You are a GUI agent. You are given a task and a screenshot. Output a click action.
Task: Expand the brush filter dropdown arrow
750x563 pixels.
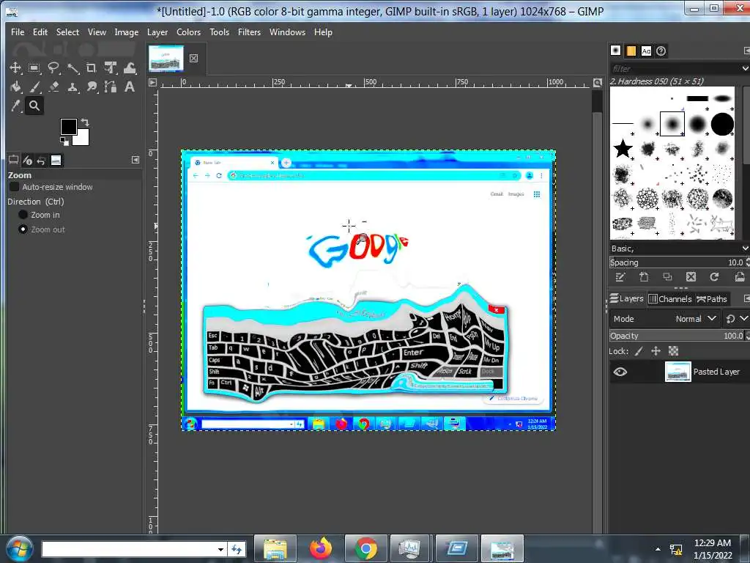coord(745,68)
